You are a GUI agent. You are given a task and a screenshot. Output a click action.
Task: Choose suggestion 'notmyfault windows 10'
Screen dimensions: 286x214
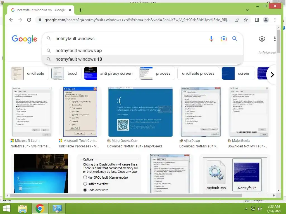pyautogui.click(x=142, y=59)
